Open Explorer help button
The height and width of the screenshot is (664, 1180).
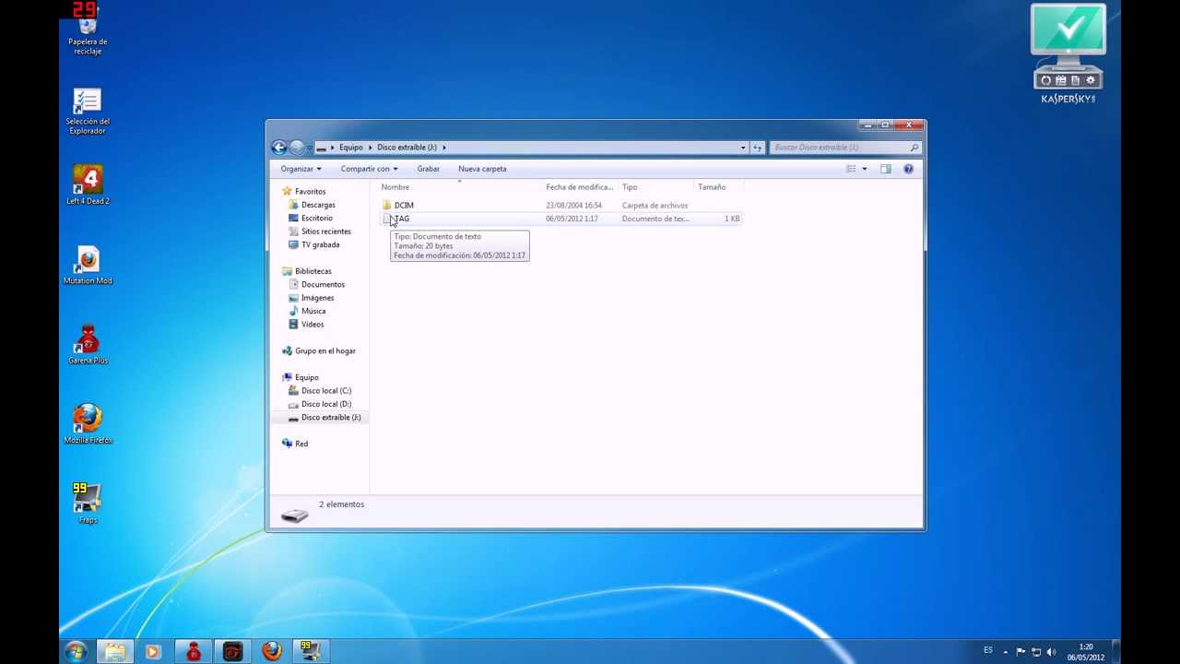908,169
